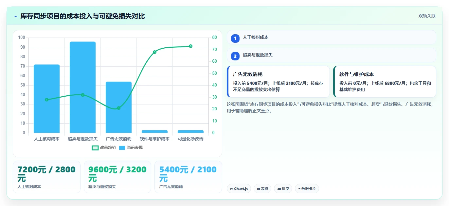Screen dimensions: 449x206
Task: Click the x-axis label 人工核对成本
Action: 46,139
